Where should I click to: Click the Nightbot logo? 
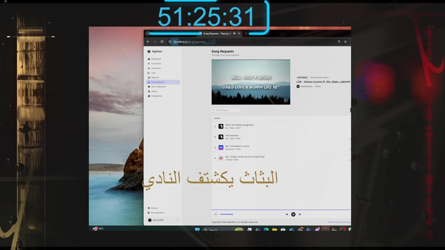pyautogui.click(x=155, y=51)
